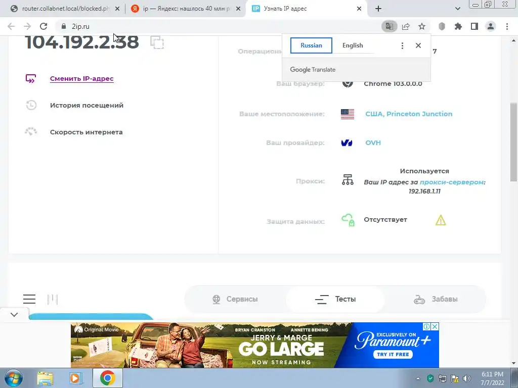Click the vertical page scrollbar
This screenshot has width=518, height=388.
(x=514, y=142)
